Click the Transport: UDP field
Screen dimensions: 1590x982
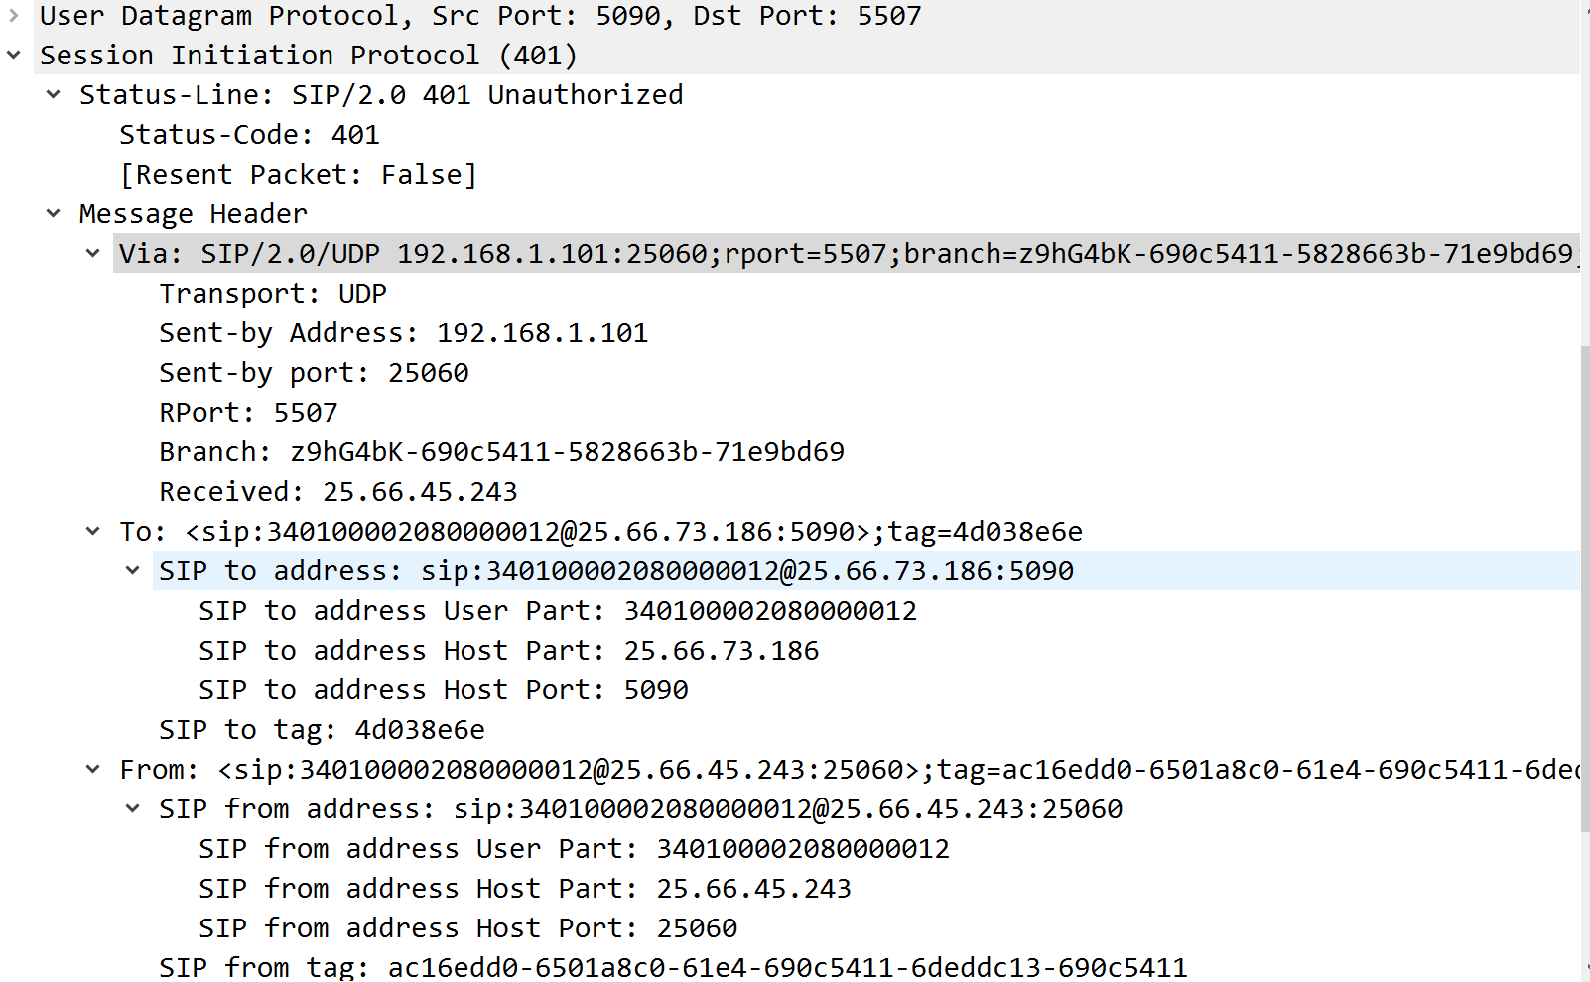coord(273,294)
